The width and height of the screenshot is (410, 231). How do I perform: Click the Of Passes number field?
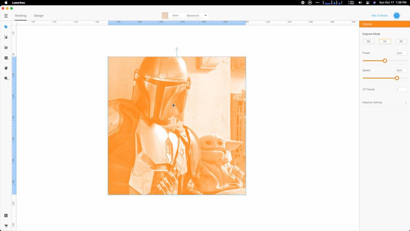coord(401,89)
